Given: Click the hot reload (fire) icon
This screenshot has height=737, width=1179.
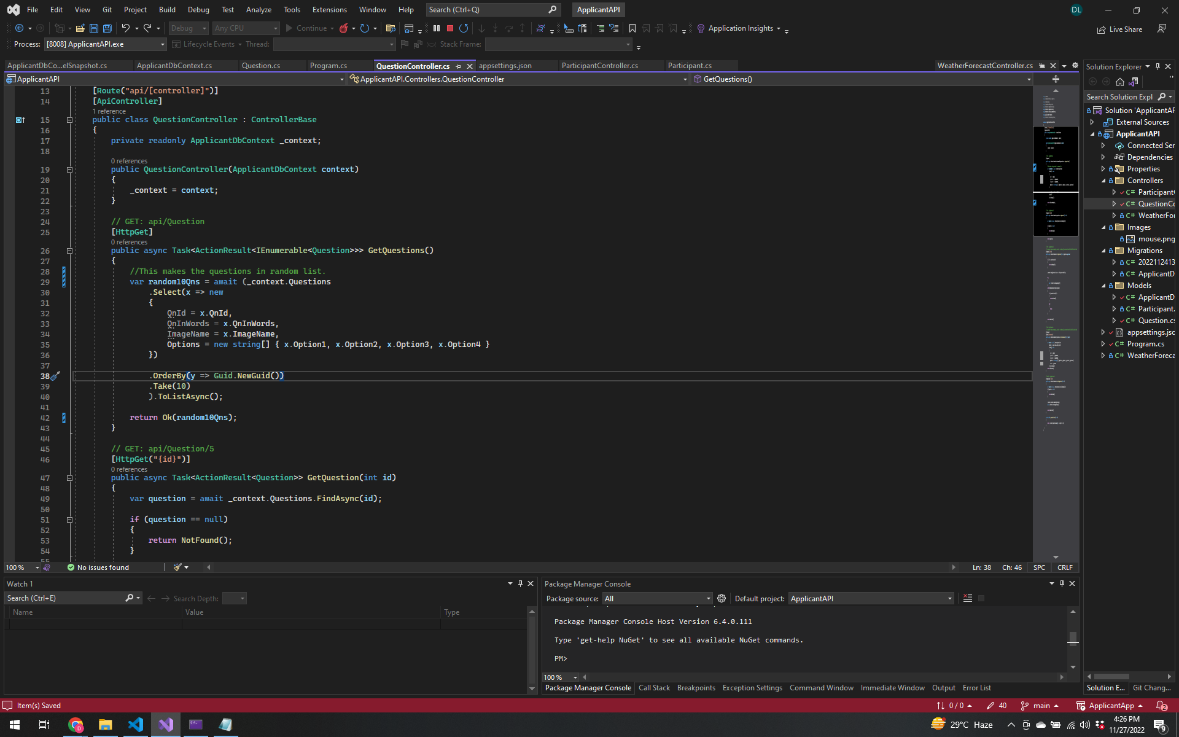Looking at the screenshot, I should click(x=344, y=28).
